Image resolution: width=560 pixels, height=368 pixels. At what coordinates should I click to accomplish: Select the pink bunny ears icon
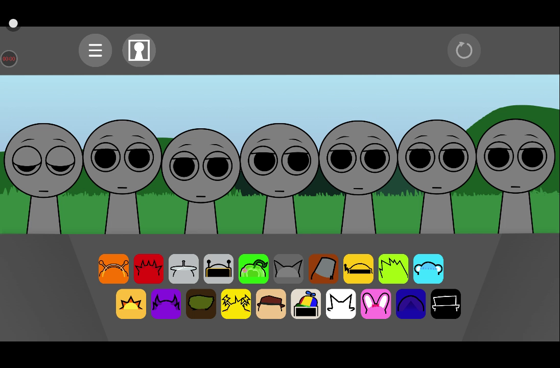[x=376, y=304]
